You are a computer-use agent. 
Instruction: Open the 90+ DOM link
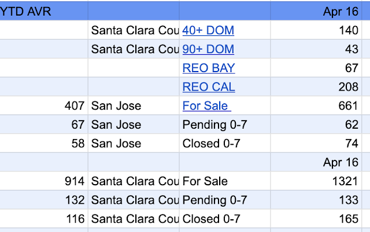(x=208, y=49)
